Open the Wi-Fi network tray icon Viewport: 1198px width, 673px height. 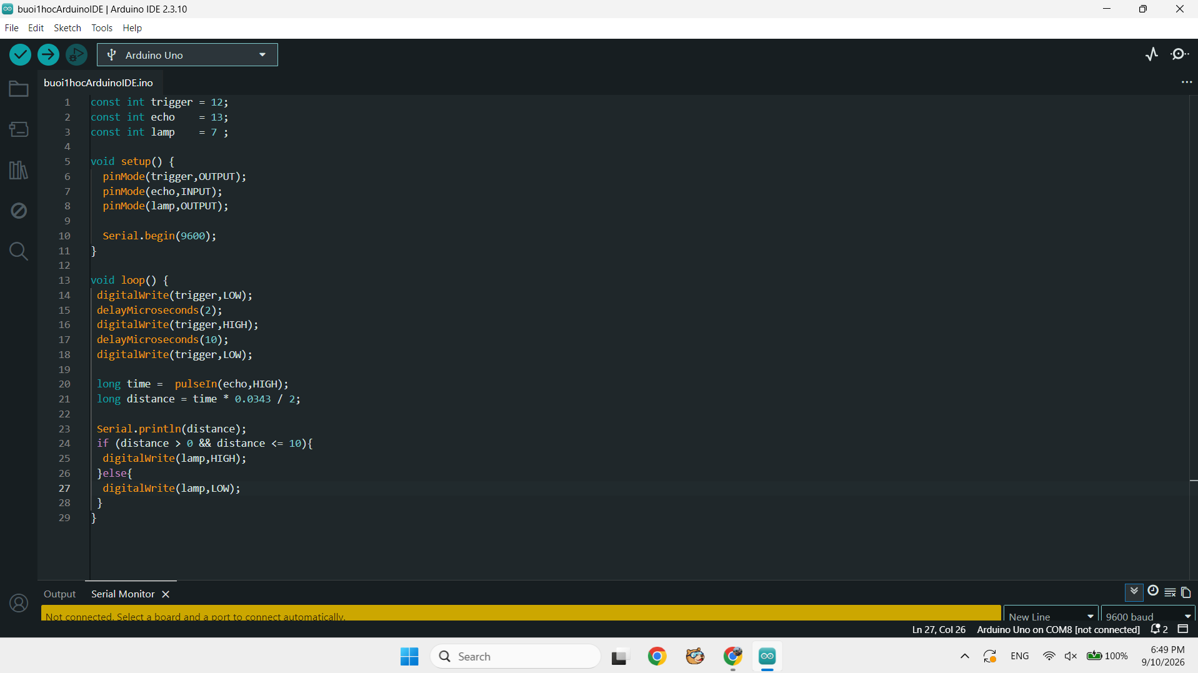coord(1049,656)
